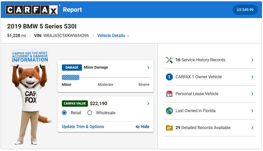Click the yellow folder Detailed Records icon

[x=169, y=128]
